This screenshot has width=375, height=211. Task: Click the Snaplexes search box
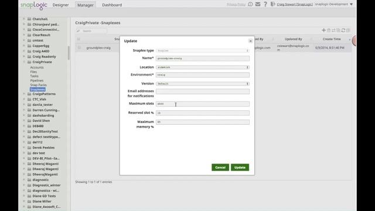tap(91, 31)
